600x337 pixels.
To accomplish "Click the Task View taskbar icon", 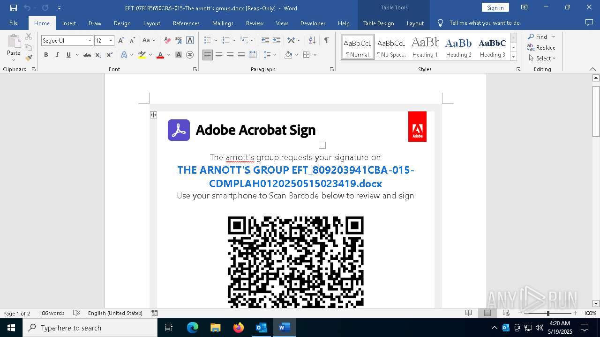I will pyautogui.click(x=169, y=328).
